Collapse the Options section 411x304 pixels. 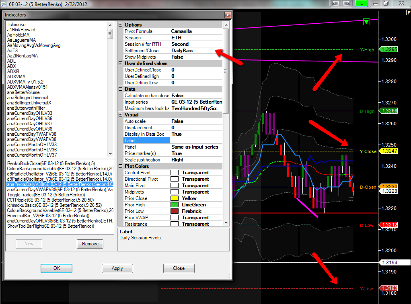(x=121, y=25)
